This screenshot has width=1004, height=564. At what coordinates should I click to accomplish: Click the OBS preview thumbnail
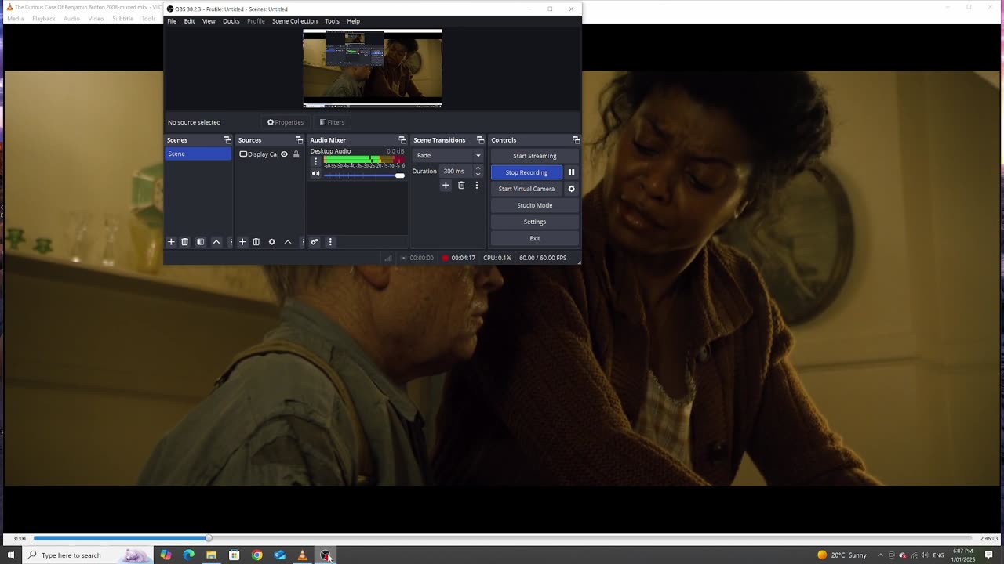coord(373,68)
